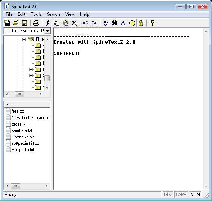Open the Help menu
Image resolution: width=212 pixels, height=201 pixels.
point(84,14)
